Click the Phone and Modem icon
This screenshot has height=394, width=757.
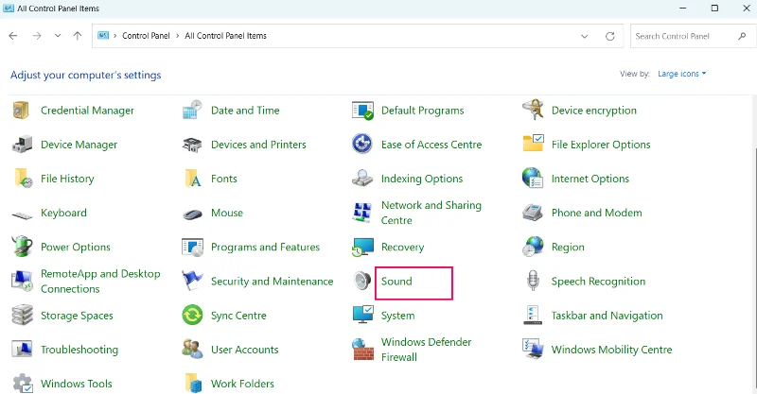click(533, 213)
